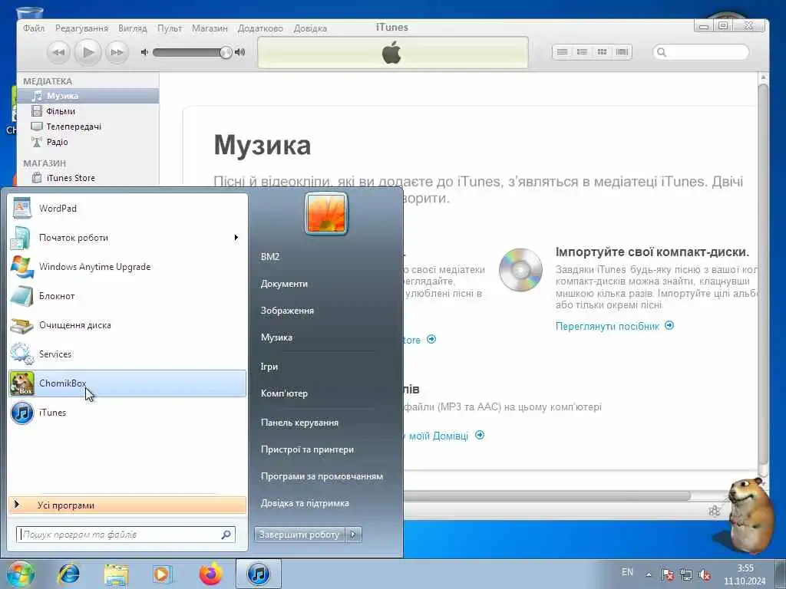Open the BM2 user folder
This screenshot has width=786, height=589.
click(x=270, y=256)
